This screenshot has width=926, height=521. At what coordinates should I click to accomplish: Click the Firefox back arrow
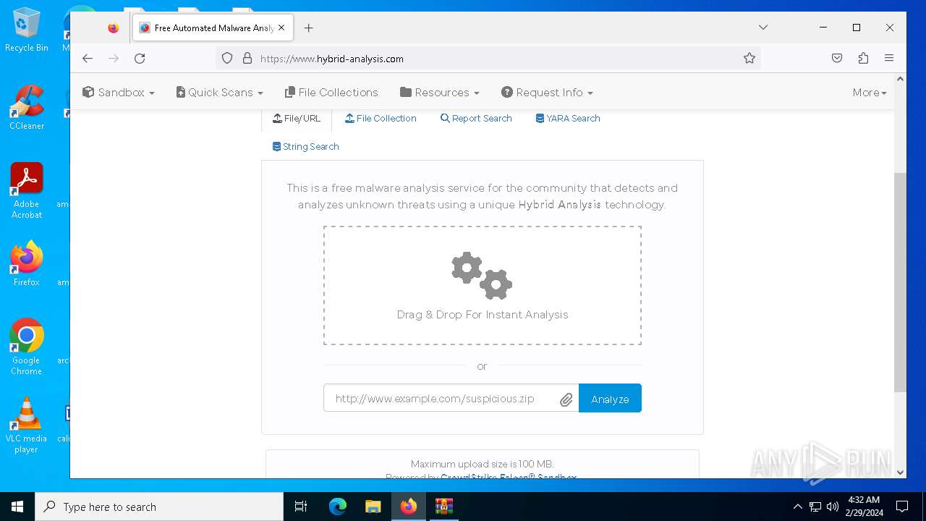tap(88, 59)
